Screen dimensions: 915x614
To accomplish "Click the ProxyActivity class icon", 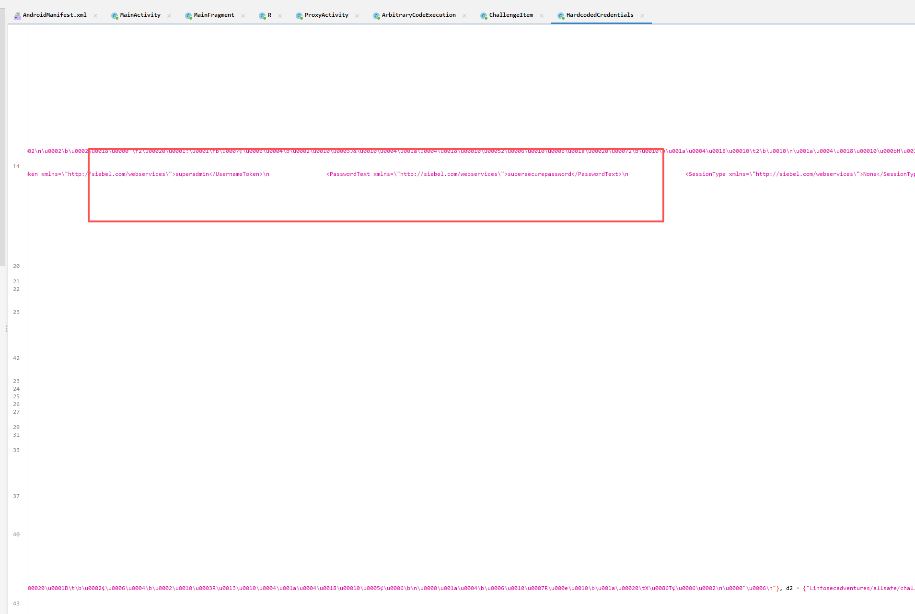I will (x=299, y=16).
